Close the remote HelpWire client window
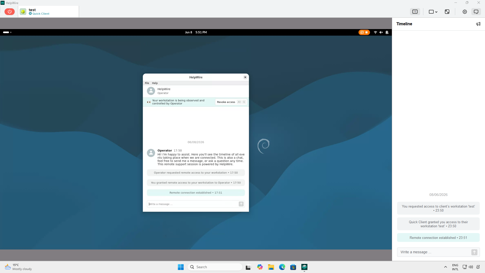The height and width of the screenshot is (273, 485). (245, 77)
